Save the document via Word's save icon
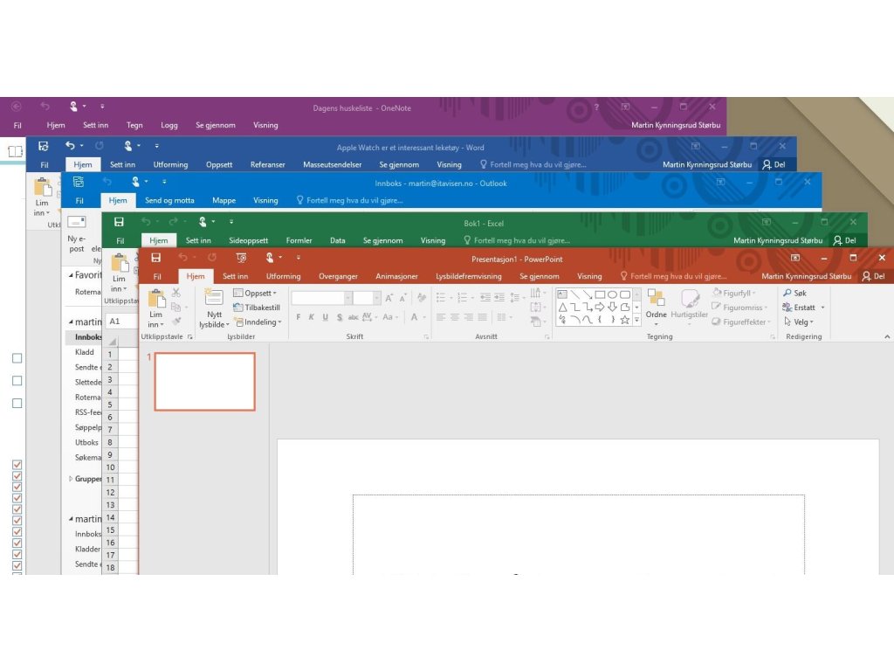Screen dimensions: 894x671 coord(44,146)
